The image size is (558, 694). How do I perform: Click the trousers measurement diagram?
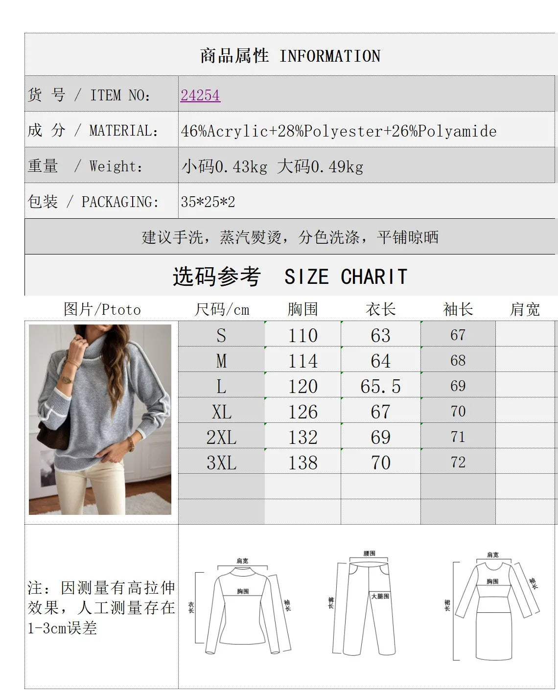pyautogui.click(x=362, y=603)
